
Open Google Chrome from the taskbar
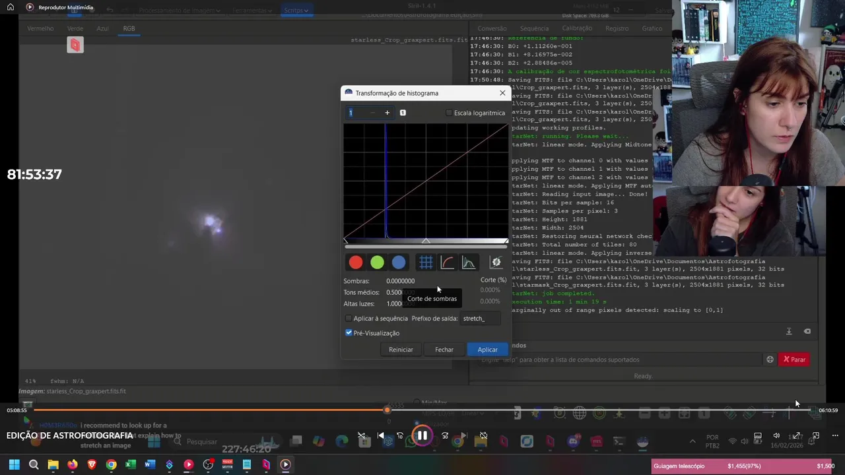[x=111, y=465]
